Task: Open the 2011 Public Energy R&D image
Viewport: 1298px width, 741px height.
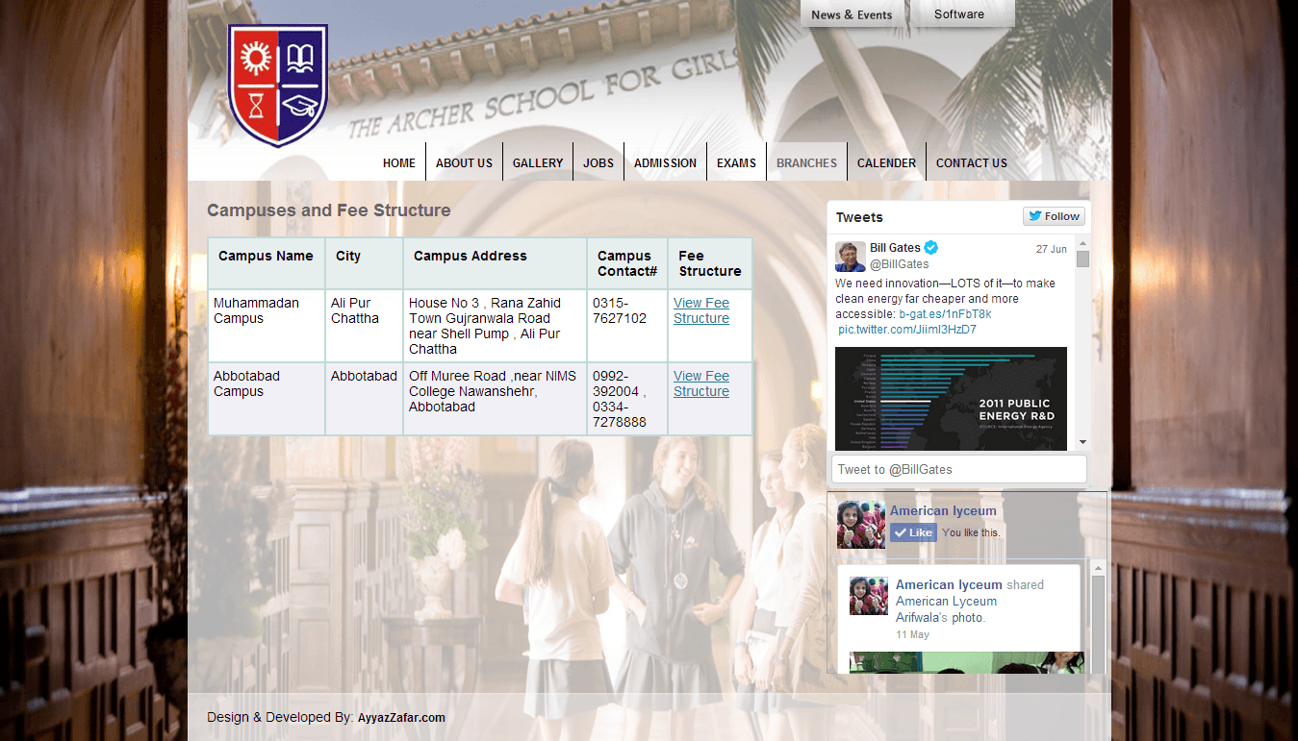Action: [951, 398]
